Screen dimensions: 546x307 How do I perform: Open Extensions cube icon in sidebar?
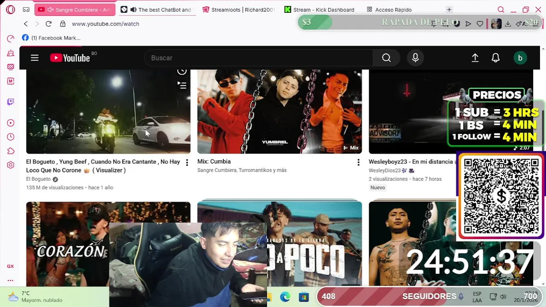click(11, 151)
